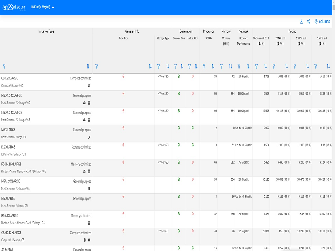Click the download export icon
Viewport: 335px width, 251px height.
coord(301,22)
